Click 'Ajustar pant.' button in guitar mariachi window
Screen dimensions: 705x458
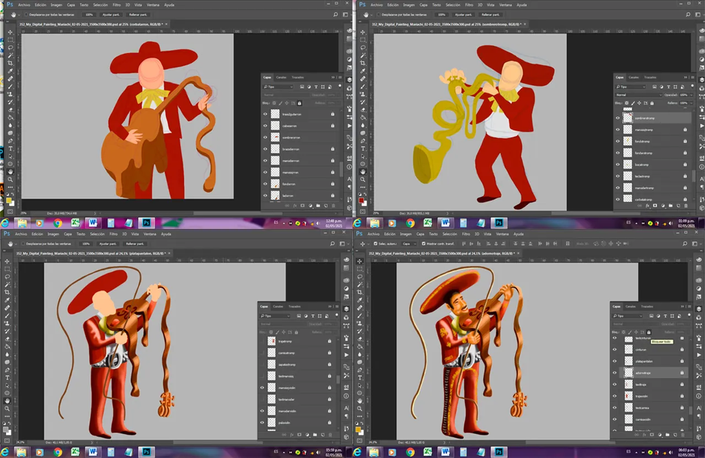click(x=111, y=14)
